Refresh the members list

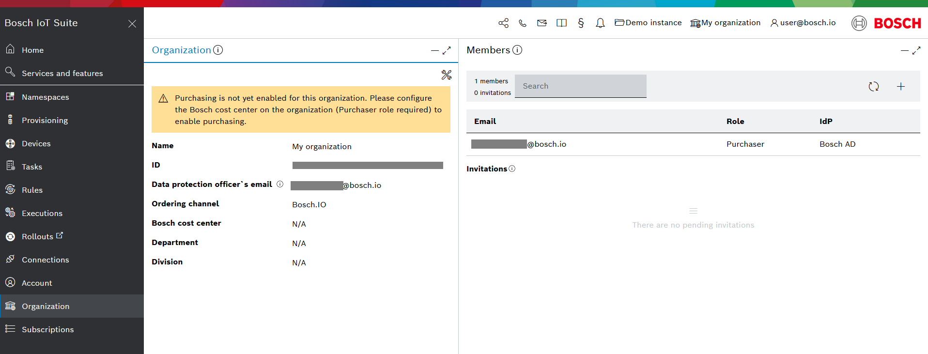coord(874,86)
